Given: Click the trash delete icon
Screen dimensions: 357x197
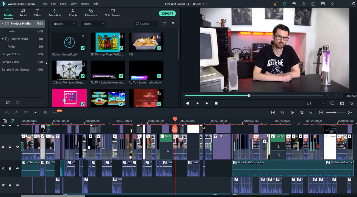Looking at the screenshot, I should tap(26, 112).
